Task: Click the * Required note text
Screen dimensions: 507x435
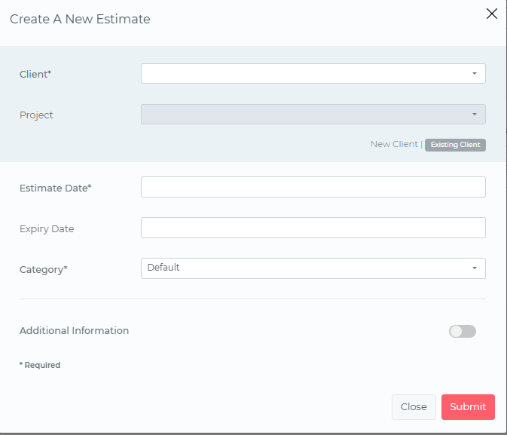Action: 40,365
